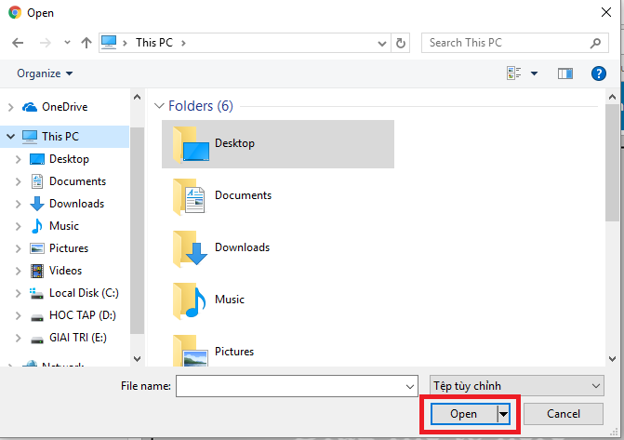Click the file list scroll-up arrow

click(x=612, y=97)
